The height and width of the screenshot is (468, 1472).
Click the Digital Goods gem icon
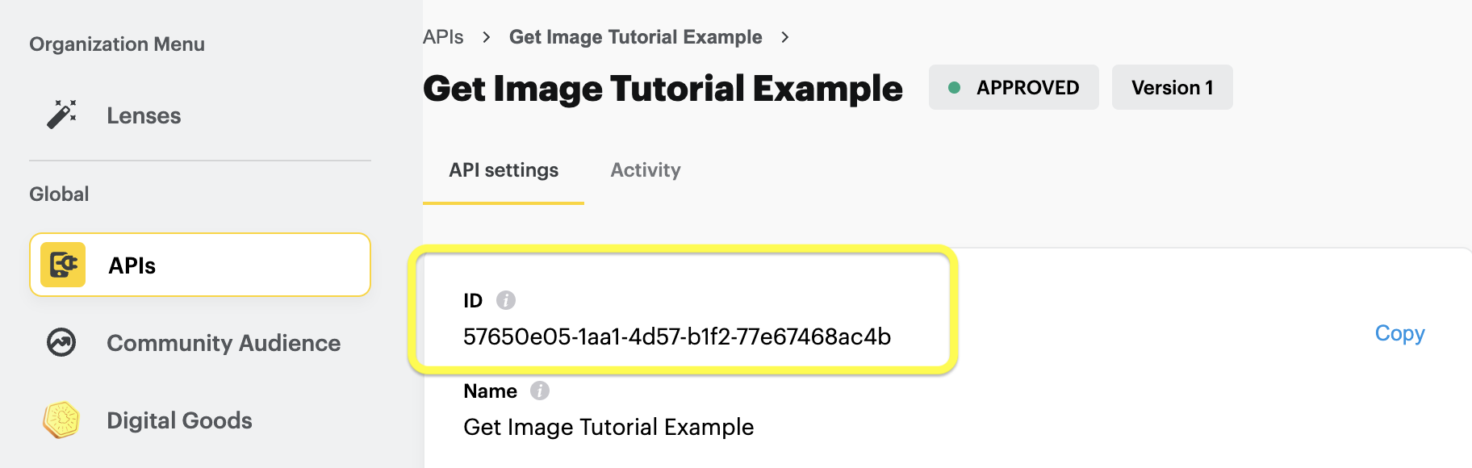tap(61, 420)
